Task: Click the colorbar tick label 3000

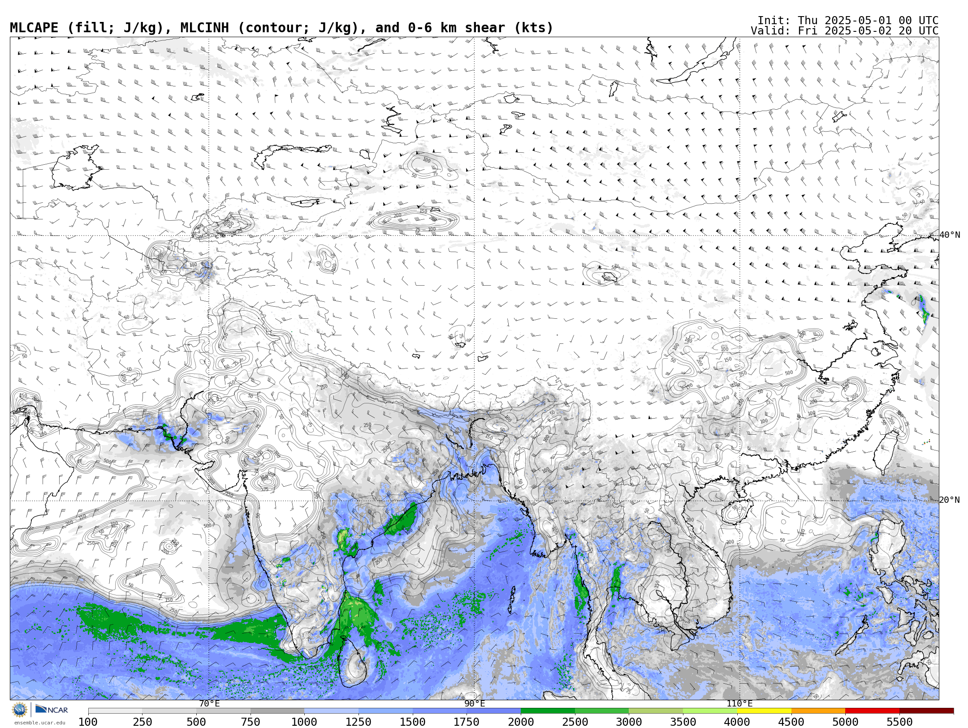Action: (x=629, y=722)
